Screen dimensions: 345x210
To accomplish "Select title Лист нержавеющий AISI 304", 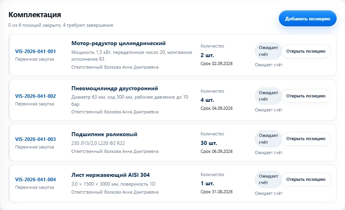I will pos(110,175).
